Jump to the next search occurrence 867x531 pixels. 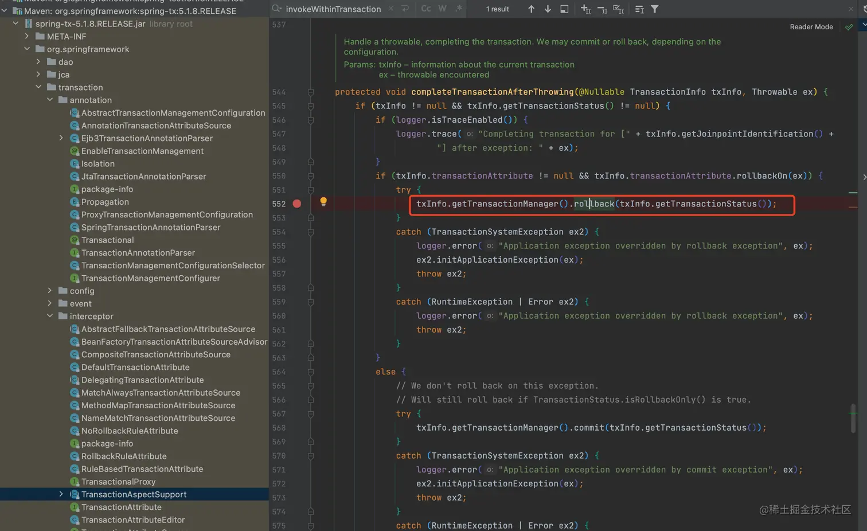point(548,9)
